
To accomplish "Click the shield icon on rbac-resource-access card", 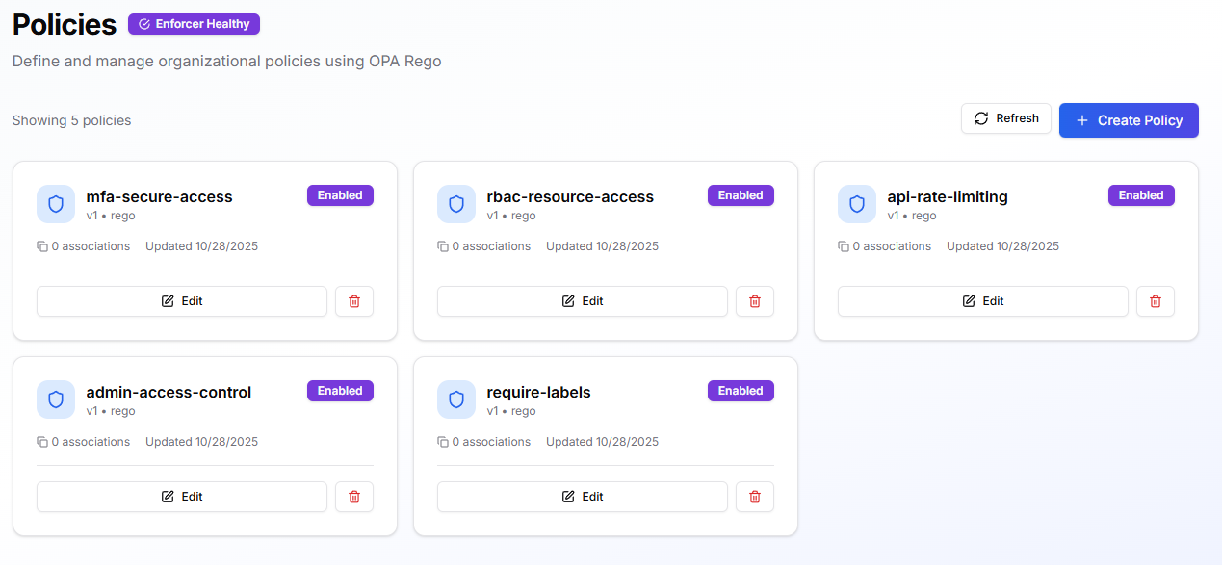I will coord(456,203).
